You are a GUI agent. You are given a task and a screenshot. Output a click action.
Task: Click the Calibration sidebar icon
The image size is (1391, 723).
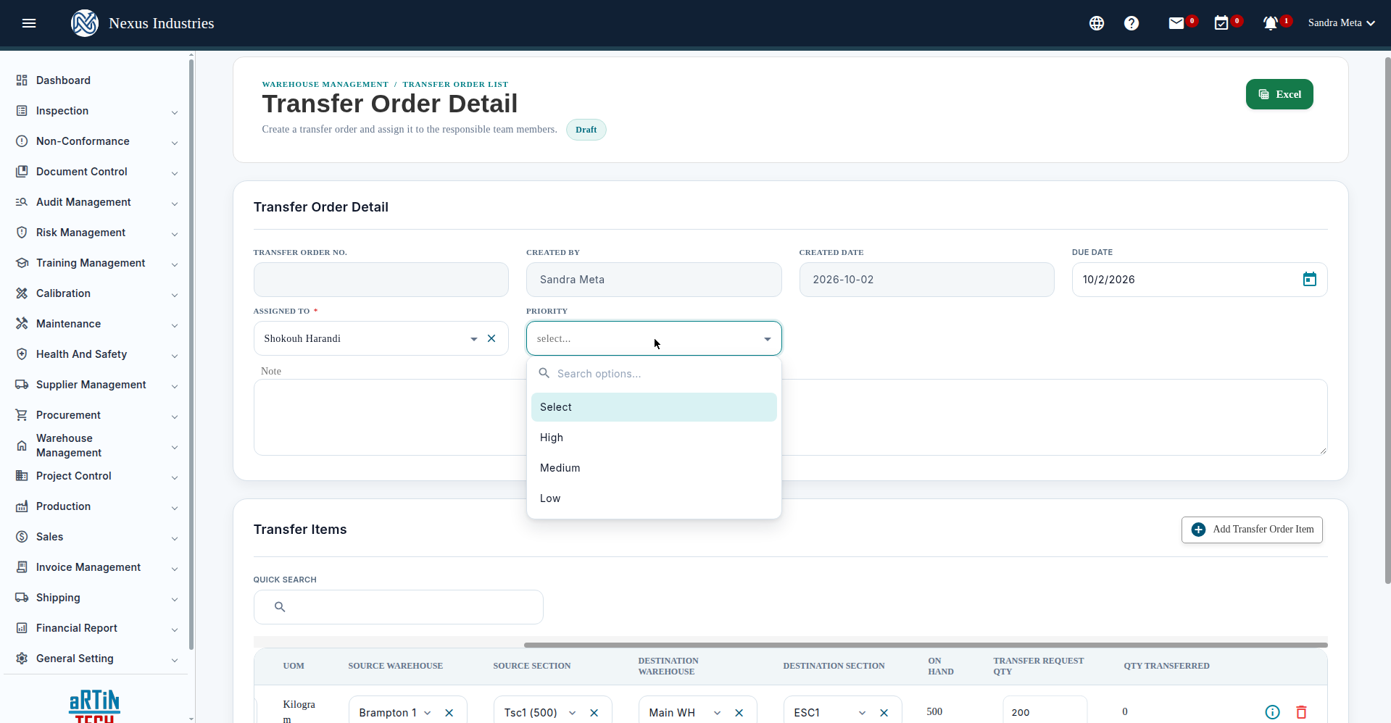click(22, 293)
